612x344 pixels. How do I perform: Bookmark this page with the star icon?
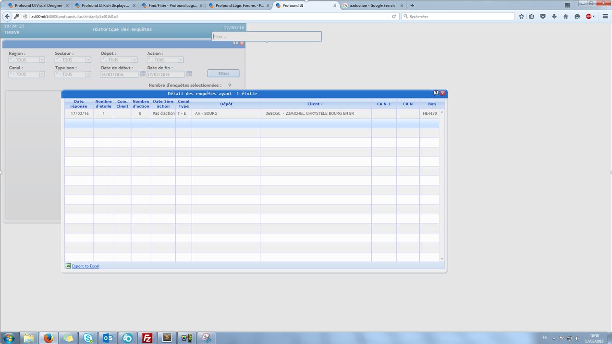pos(521,16)
